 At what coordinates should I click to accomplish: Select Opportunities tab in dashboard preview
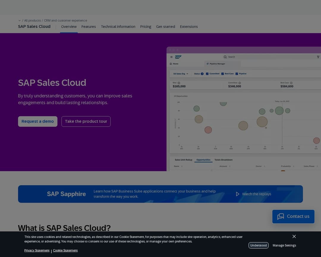point(203,160)
